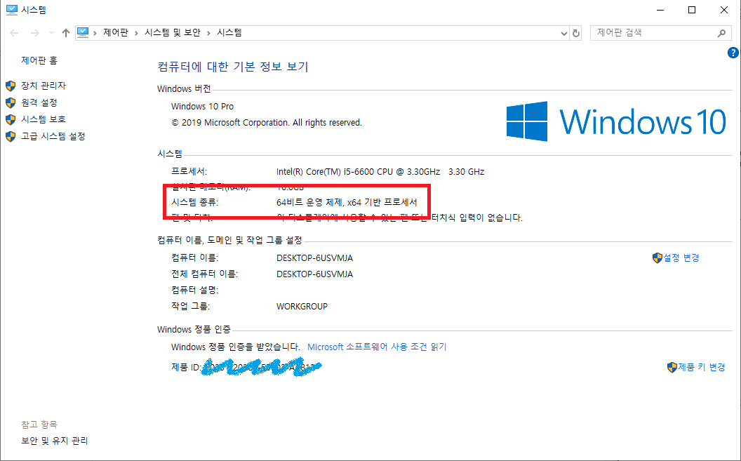Click the 컴퓨터 설명 label
Screen dimensions: 741x461
click(194, 290)
